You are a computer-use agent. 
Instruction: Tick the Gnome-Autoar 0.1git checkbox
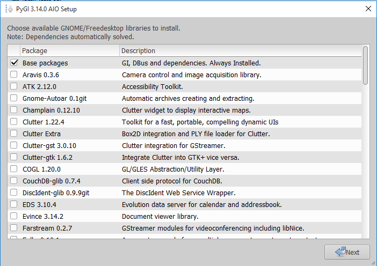[14, 98]
